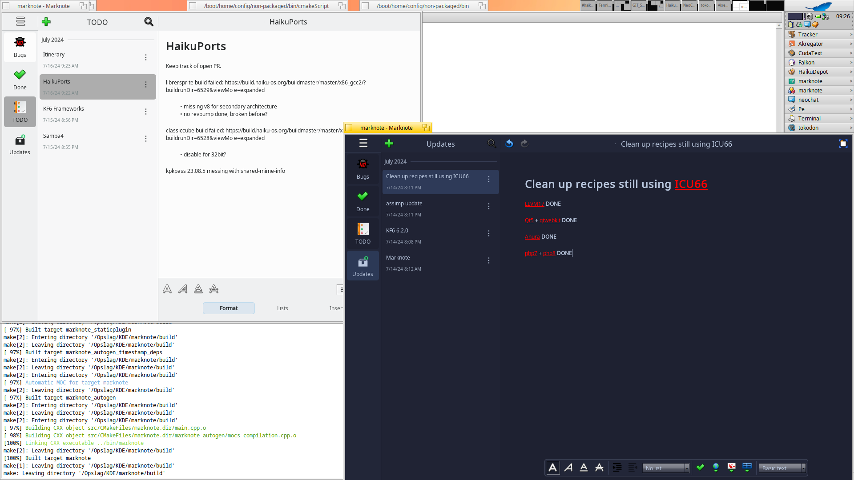
Task: Search notes in the TODO notebook
Action: [x=149, y=22]
